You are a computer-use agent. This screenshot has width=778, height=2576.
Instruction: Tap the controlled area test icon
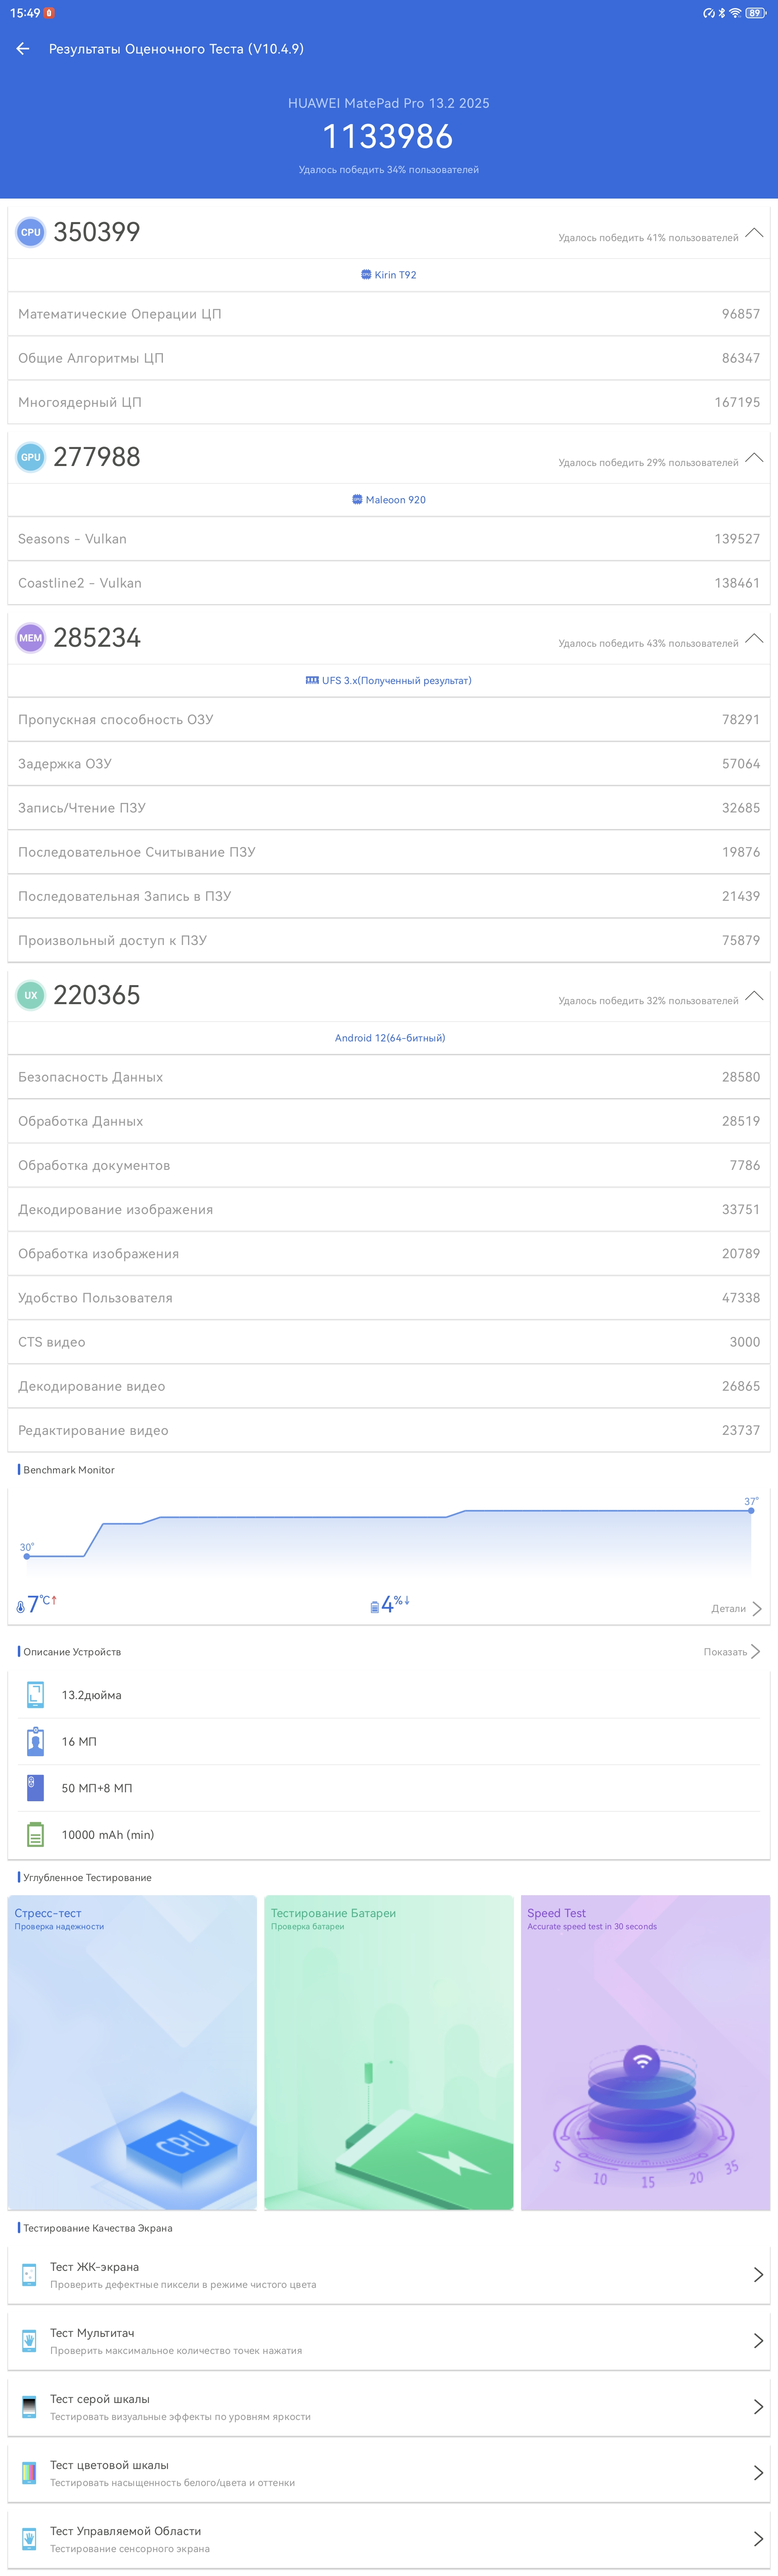coord(29,2539)
